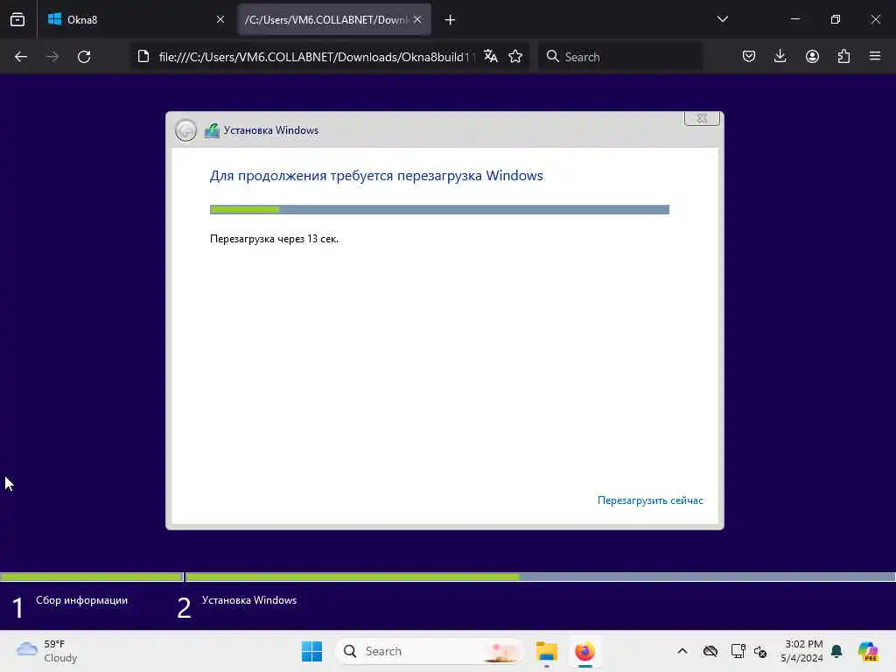
Task: Click the back arrow in setup dialog
Action: (185, 130)
